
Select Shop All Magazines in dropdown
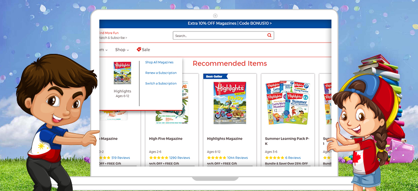[159, 62]
